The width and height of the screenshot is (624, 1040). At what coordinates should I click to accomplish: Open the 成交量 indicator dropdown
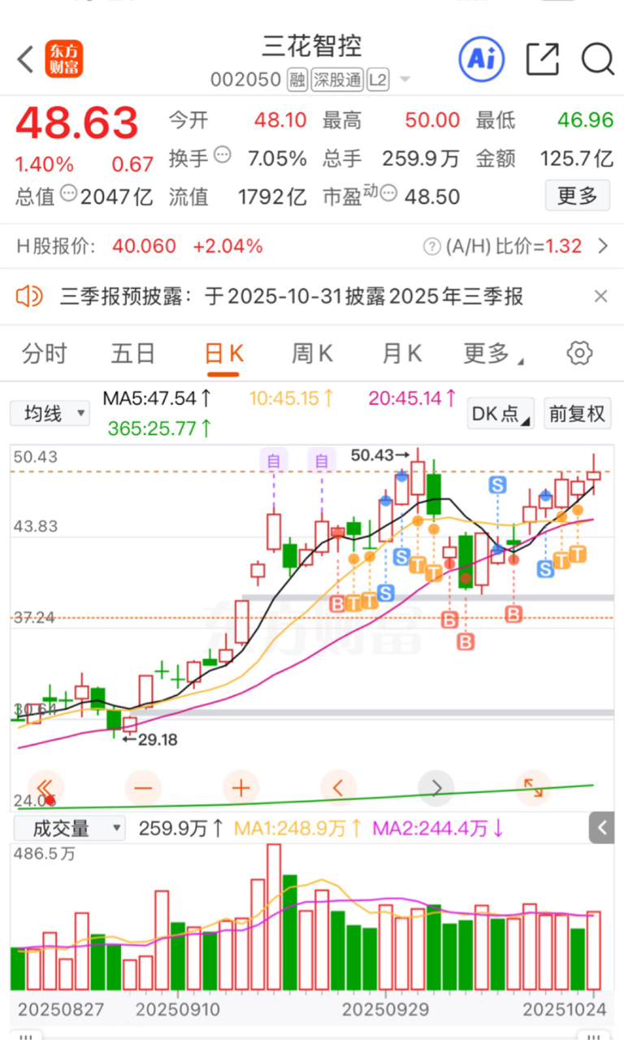pos(68,829)
